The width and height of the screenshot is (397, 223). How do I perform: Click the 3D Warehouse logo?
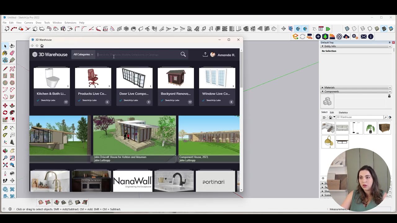pyautogui.click(x=50, y=55)
